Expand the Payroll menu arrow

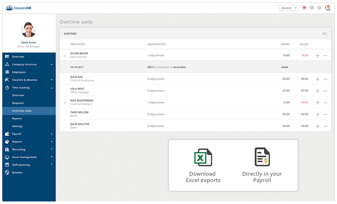(x=52, y=134)
